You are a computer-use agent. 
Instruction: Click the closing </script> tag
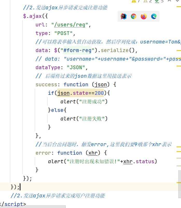click(x=13, y=204)
